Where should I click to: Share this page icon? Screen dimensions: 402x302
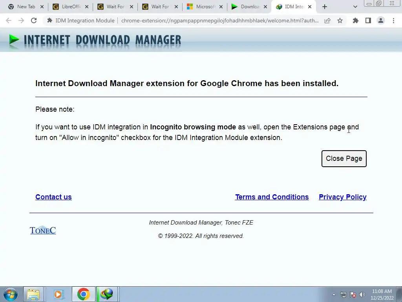pos(327,20)
